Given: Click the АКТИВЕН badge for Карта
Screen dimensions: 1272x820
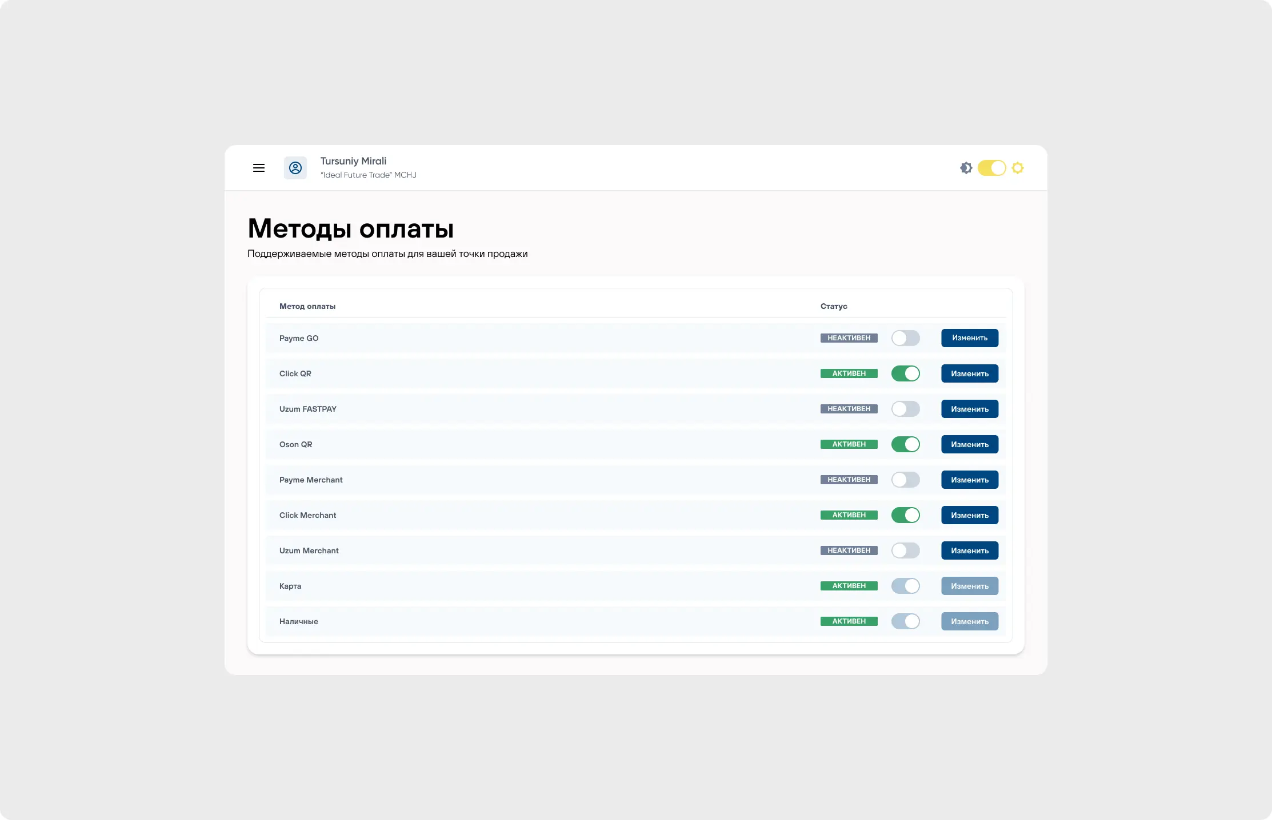Looking at the screenshot, I should click(849, 586).
